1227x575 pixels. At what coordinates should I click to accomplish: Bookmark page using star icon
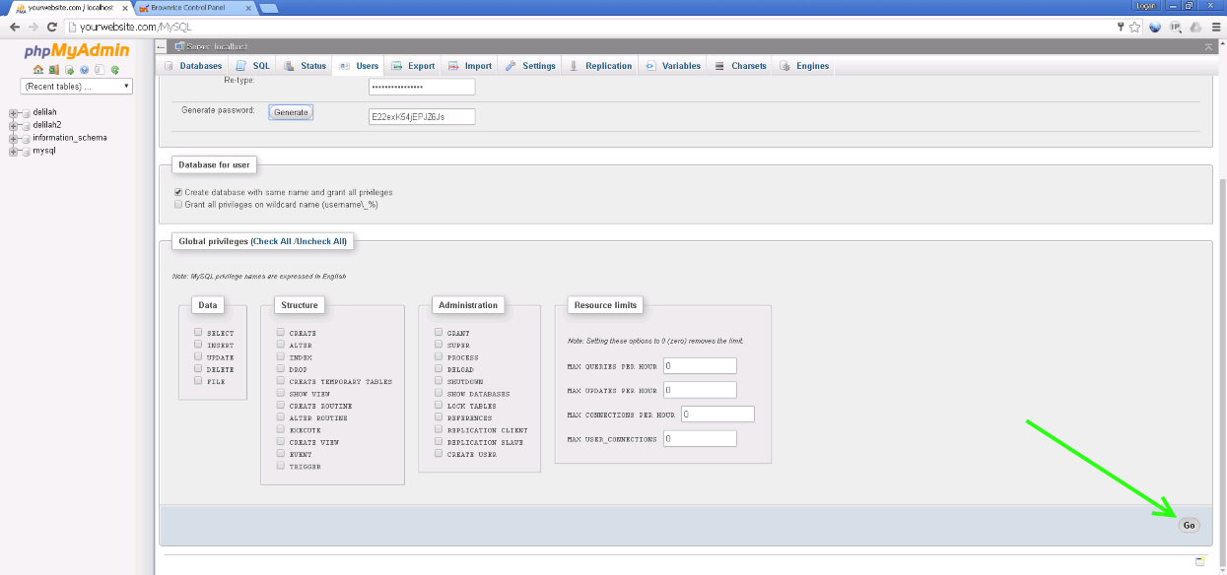click(1134, 27)
